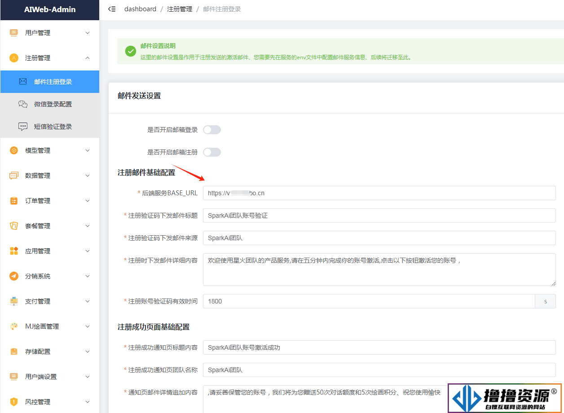Click the 注册验证码下发邮件标题 input field
This screenshot has height=413, width=564.
(x=379, y=215)
